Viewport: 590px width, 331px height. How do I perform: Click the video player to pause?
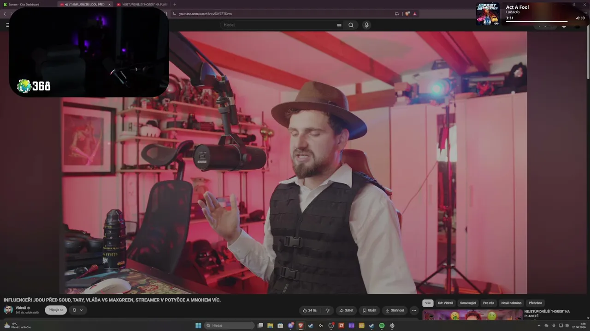point(294,162)
